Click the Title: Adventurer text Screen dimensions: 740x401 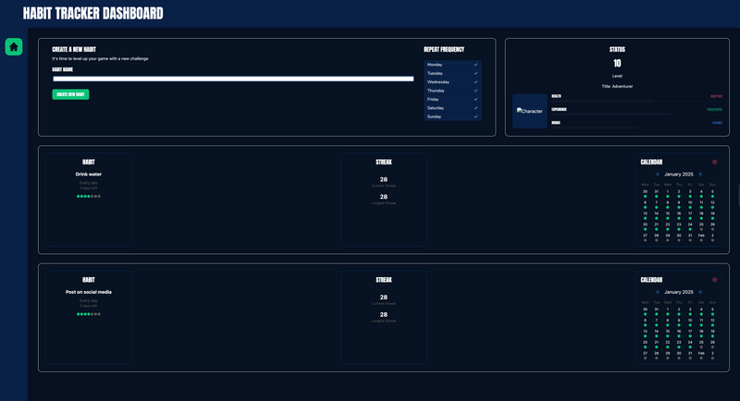tap(617, 87)
